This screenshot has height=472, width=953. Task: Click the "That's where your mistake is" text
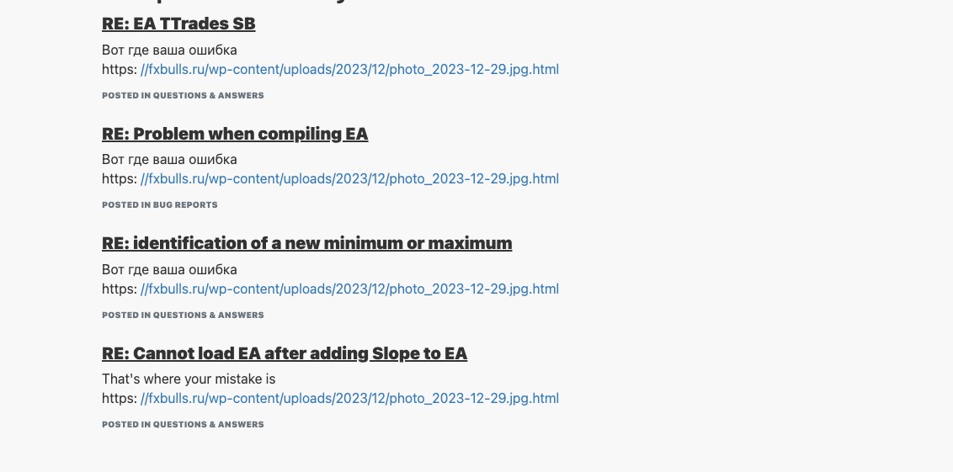click(189, 379)
